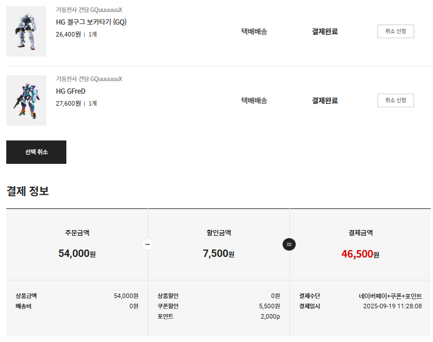Click 결제완료 status of HG GFreD

(x=324, y=100)
